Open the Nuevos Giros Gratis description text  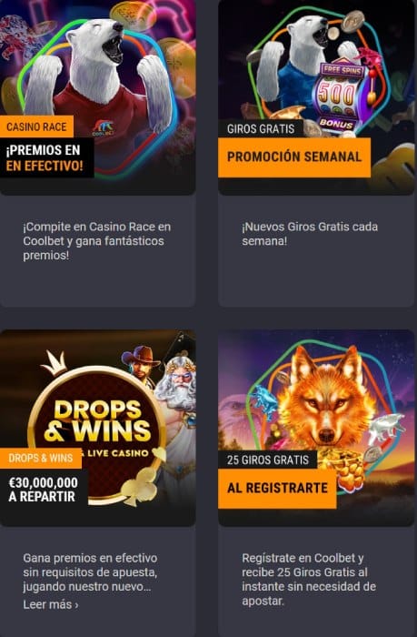pyautogui.click(x=310, y=234)
